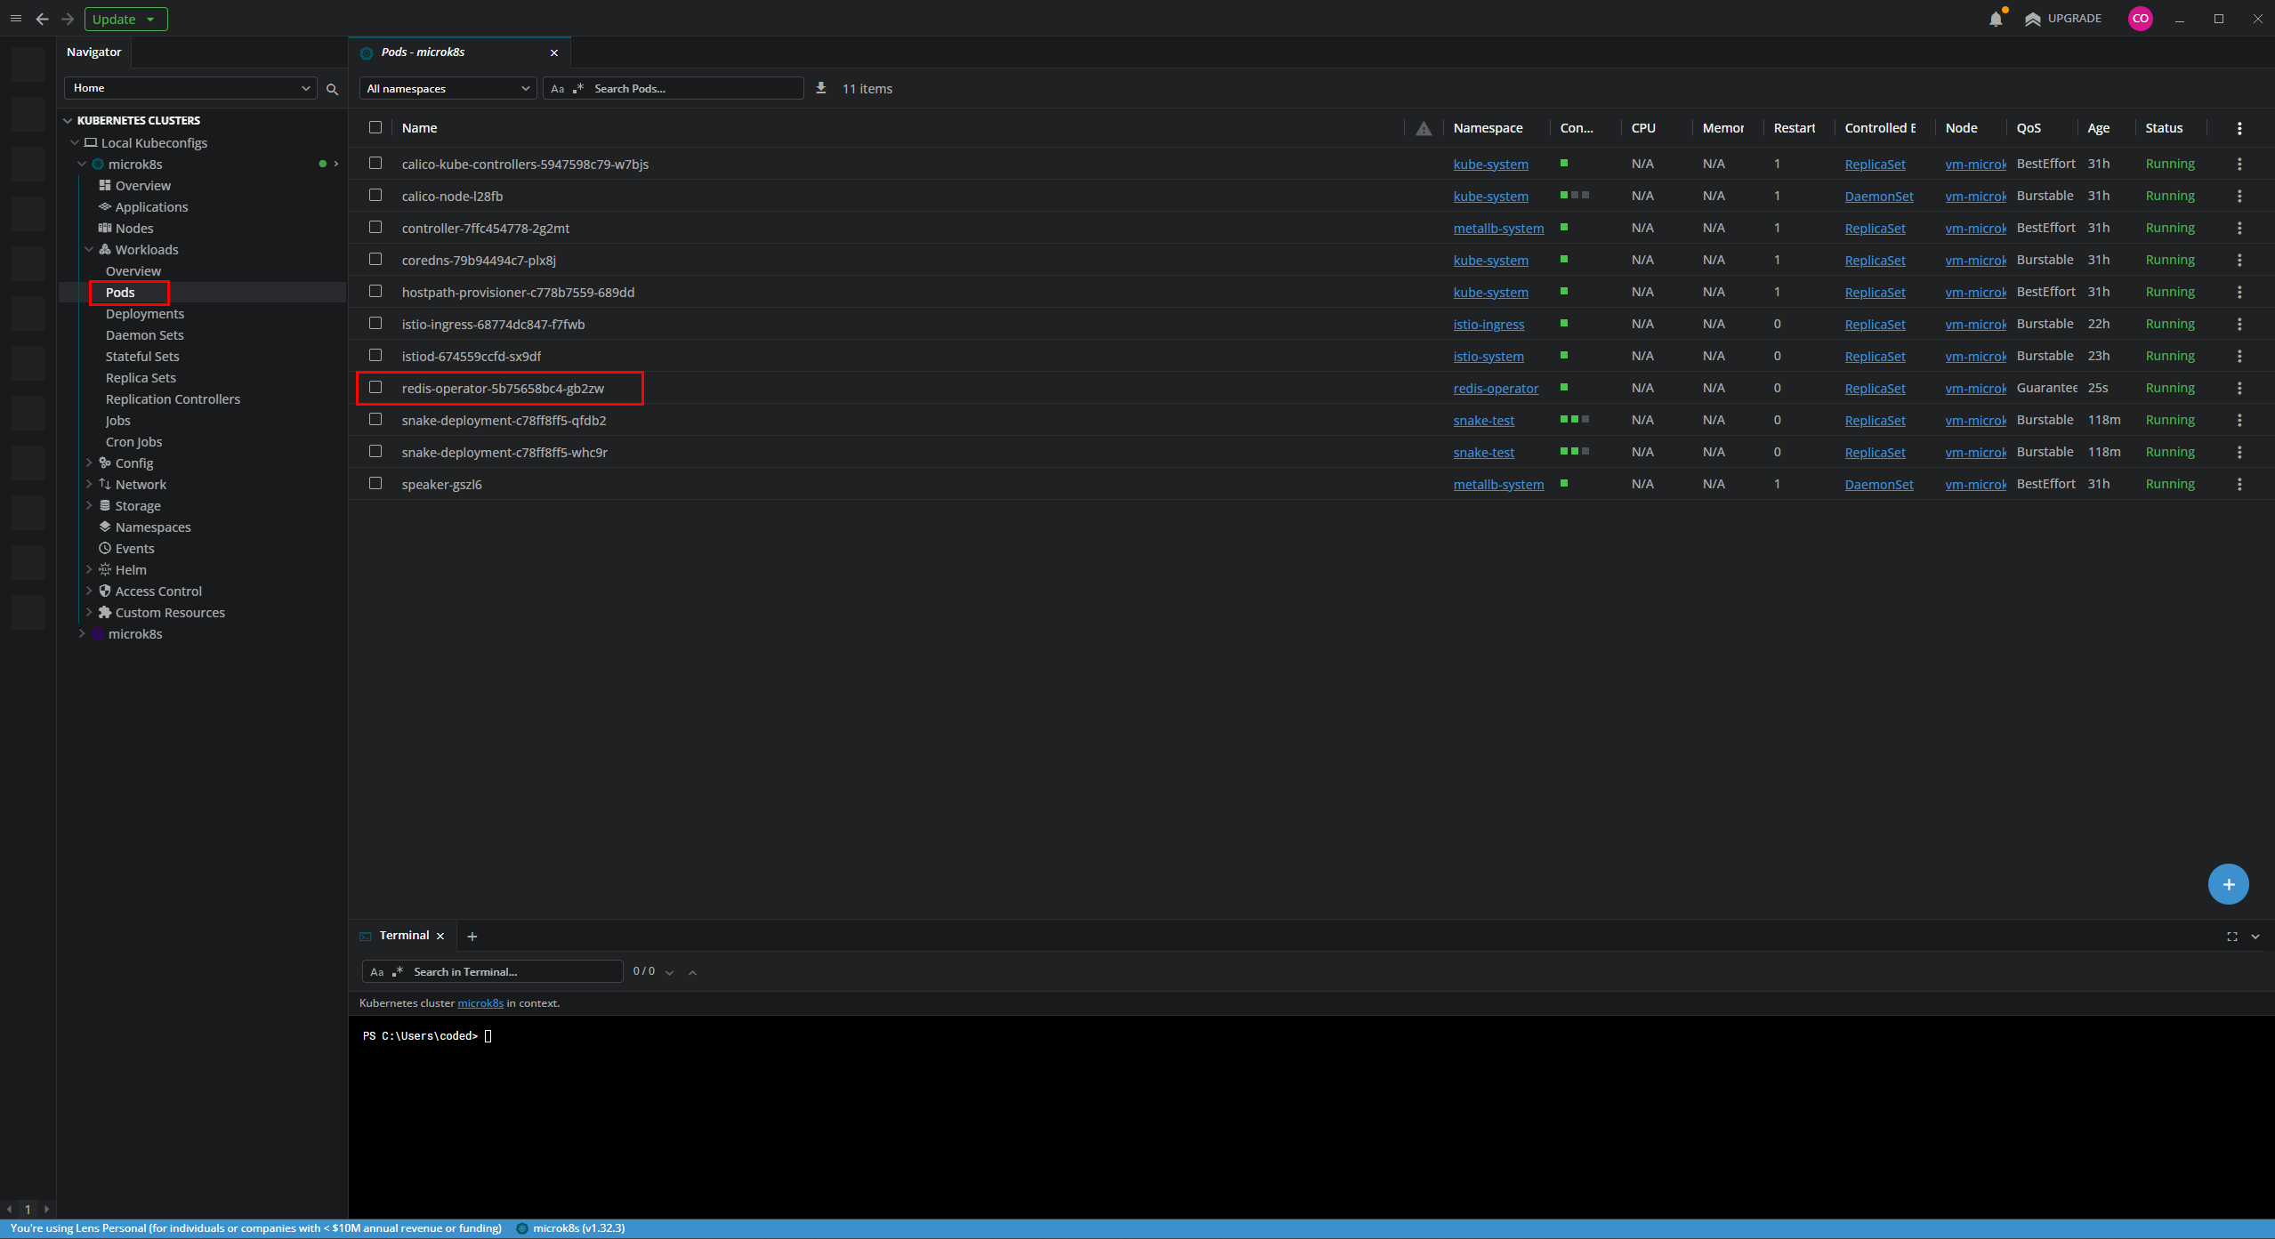Image resolution: width=2275 pixels, height=1239 pixels.
Task: Click the UPGRADE button
Action: pos(2063,19)
